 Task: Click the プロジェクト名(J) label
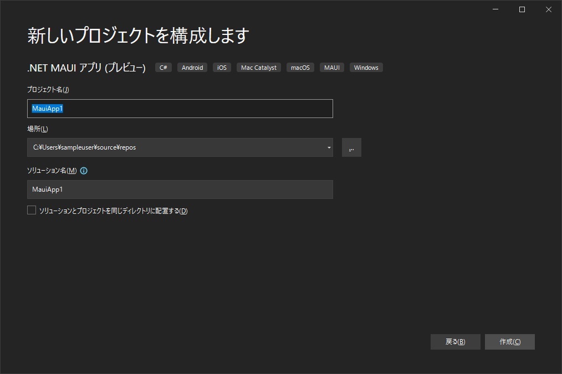[48, 90]
